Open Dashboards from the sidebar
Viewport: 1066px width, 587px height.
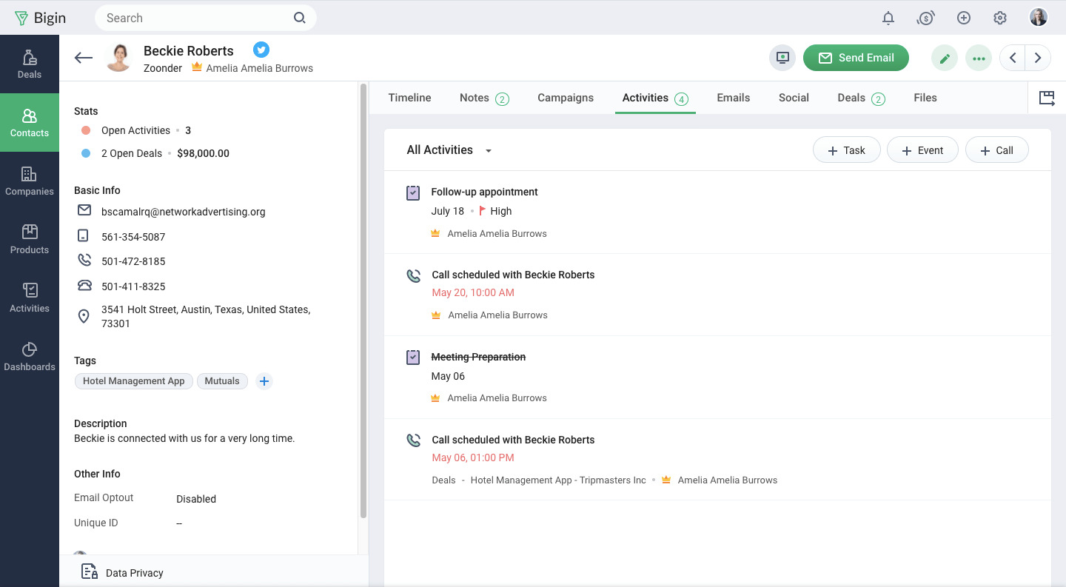[30, 356]
